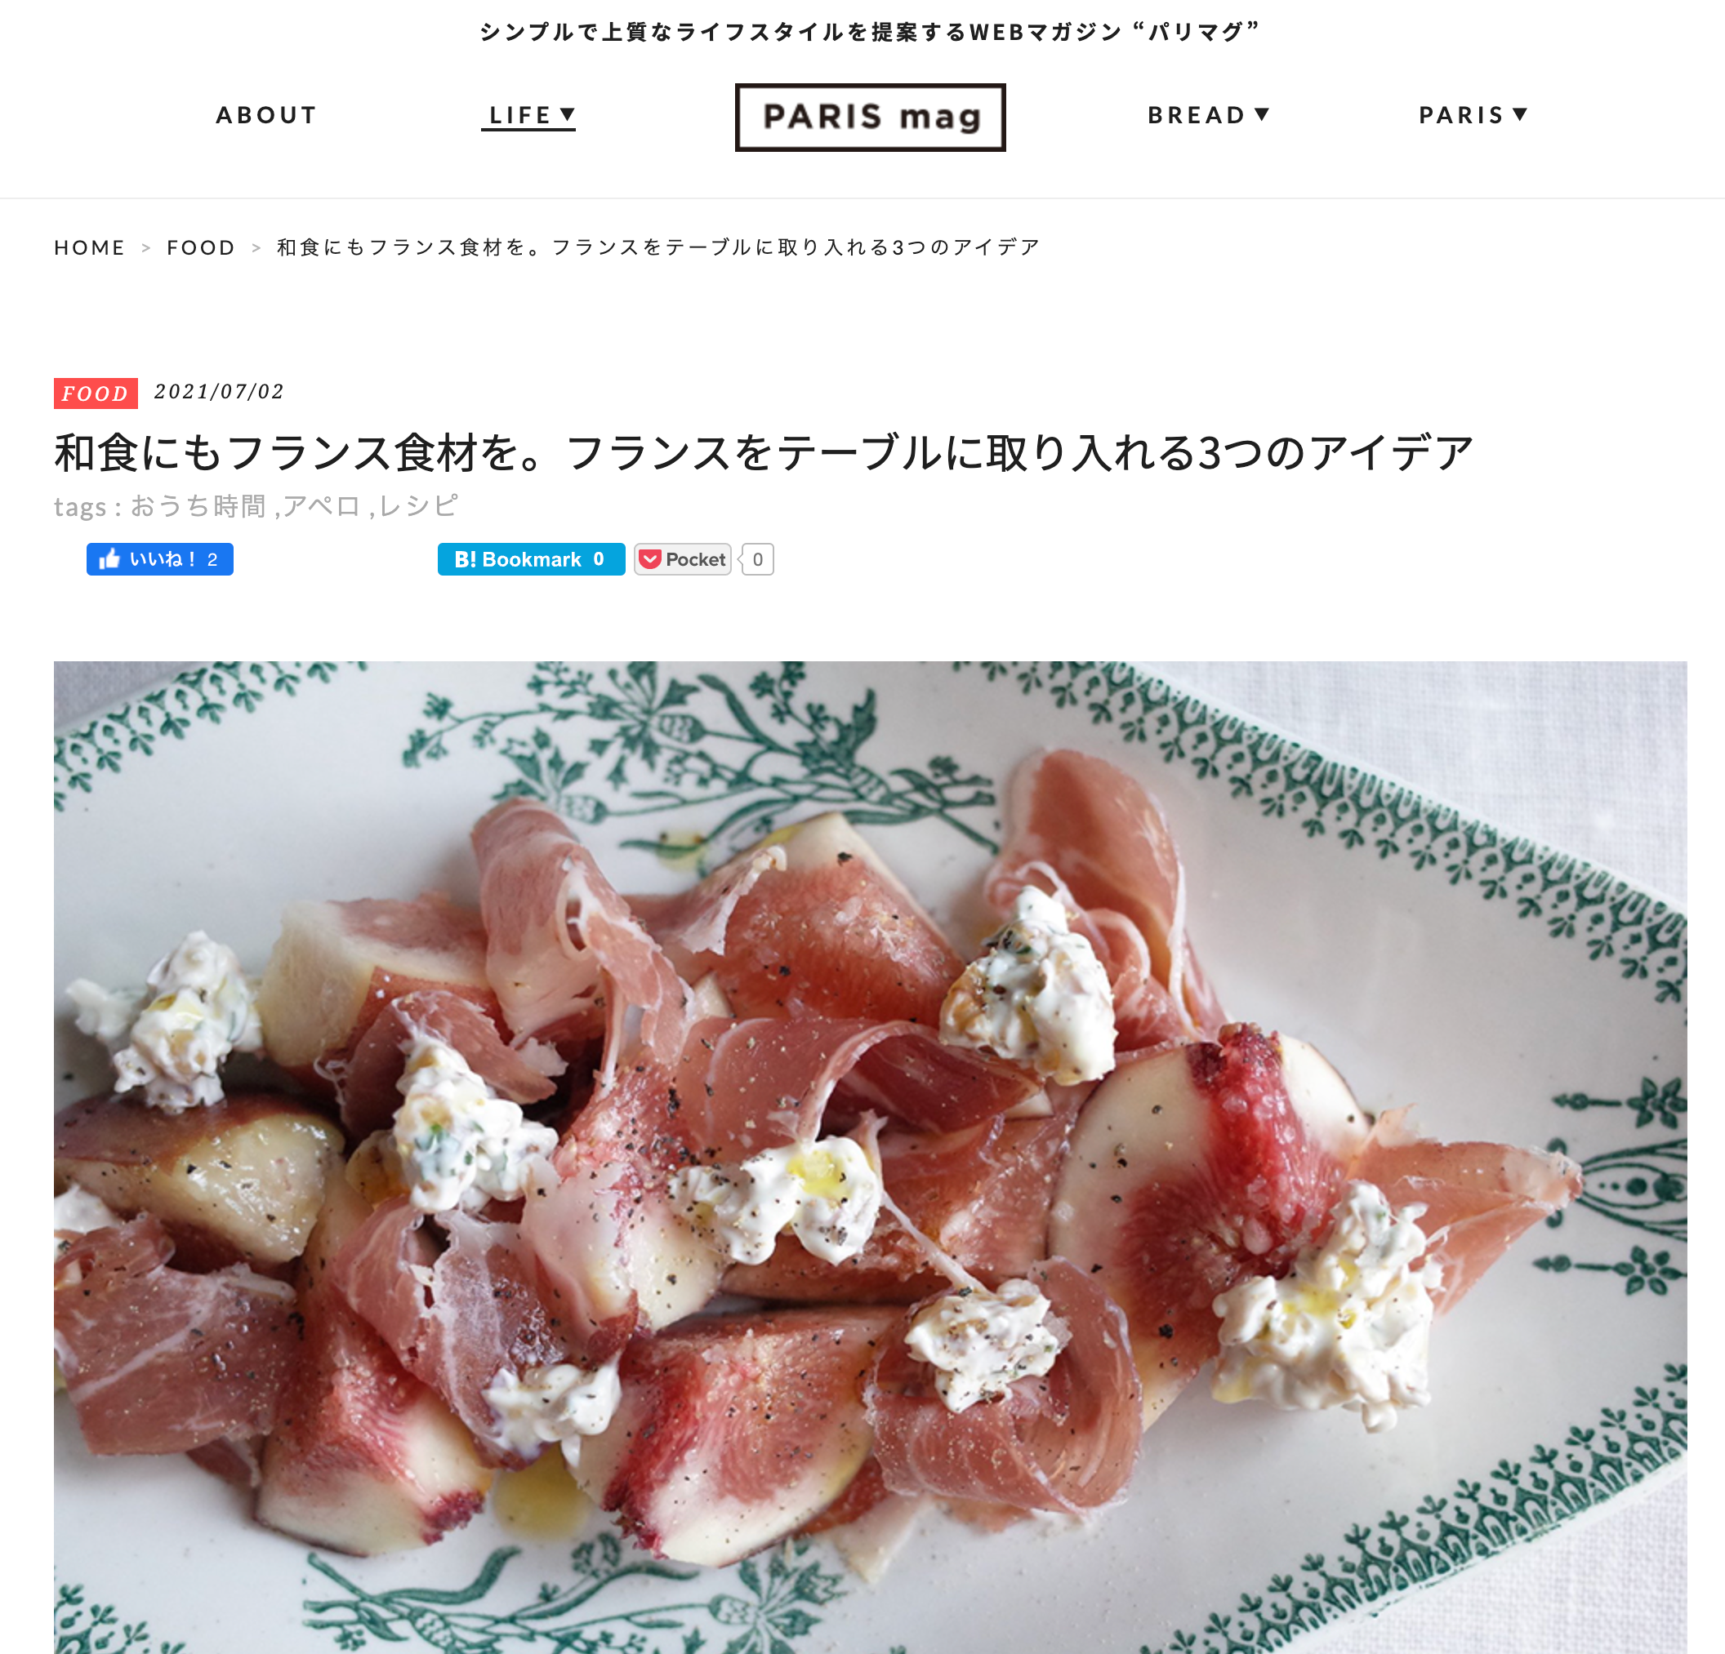
Task: Open the レシピ tag
Action: [x=418, y=506]
